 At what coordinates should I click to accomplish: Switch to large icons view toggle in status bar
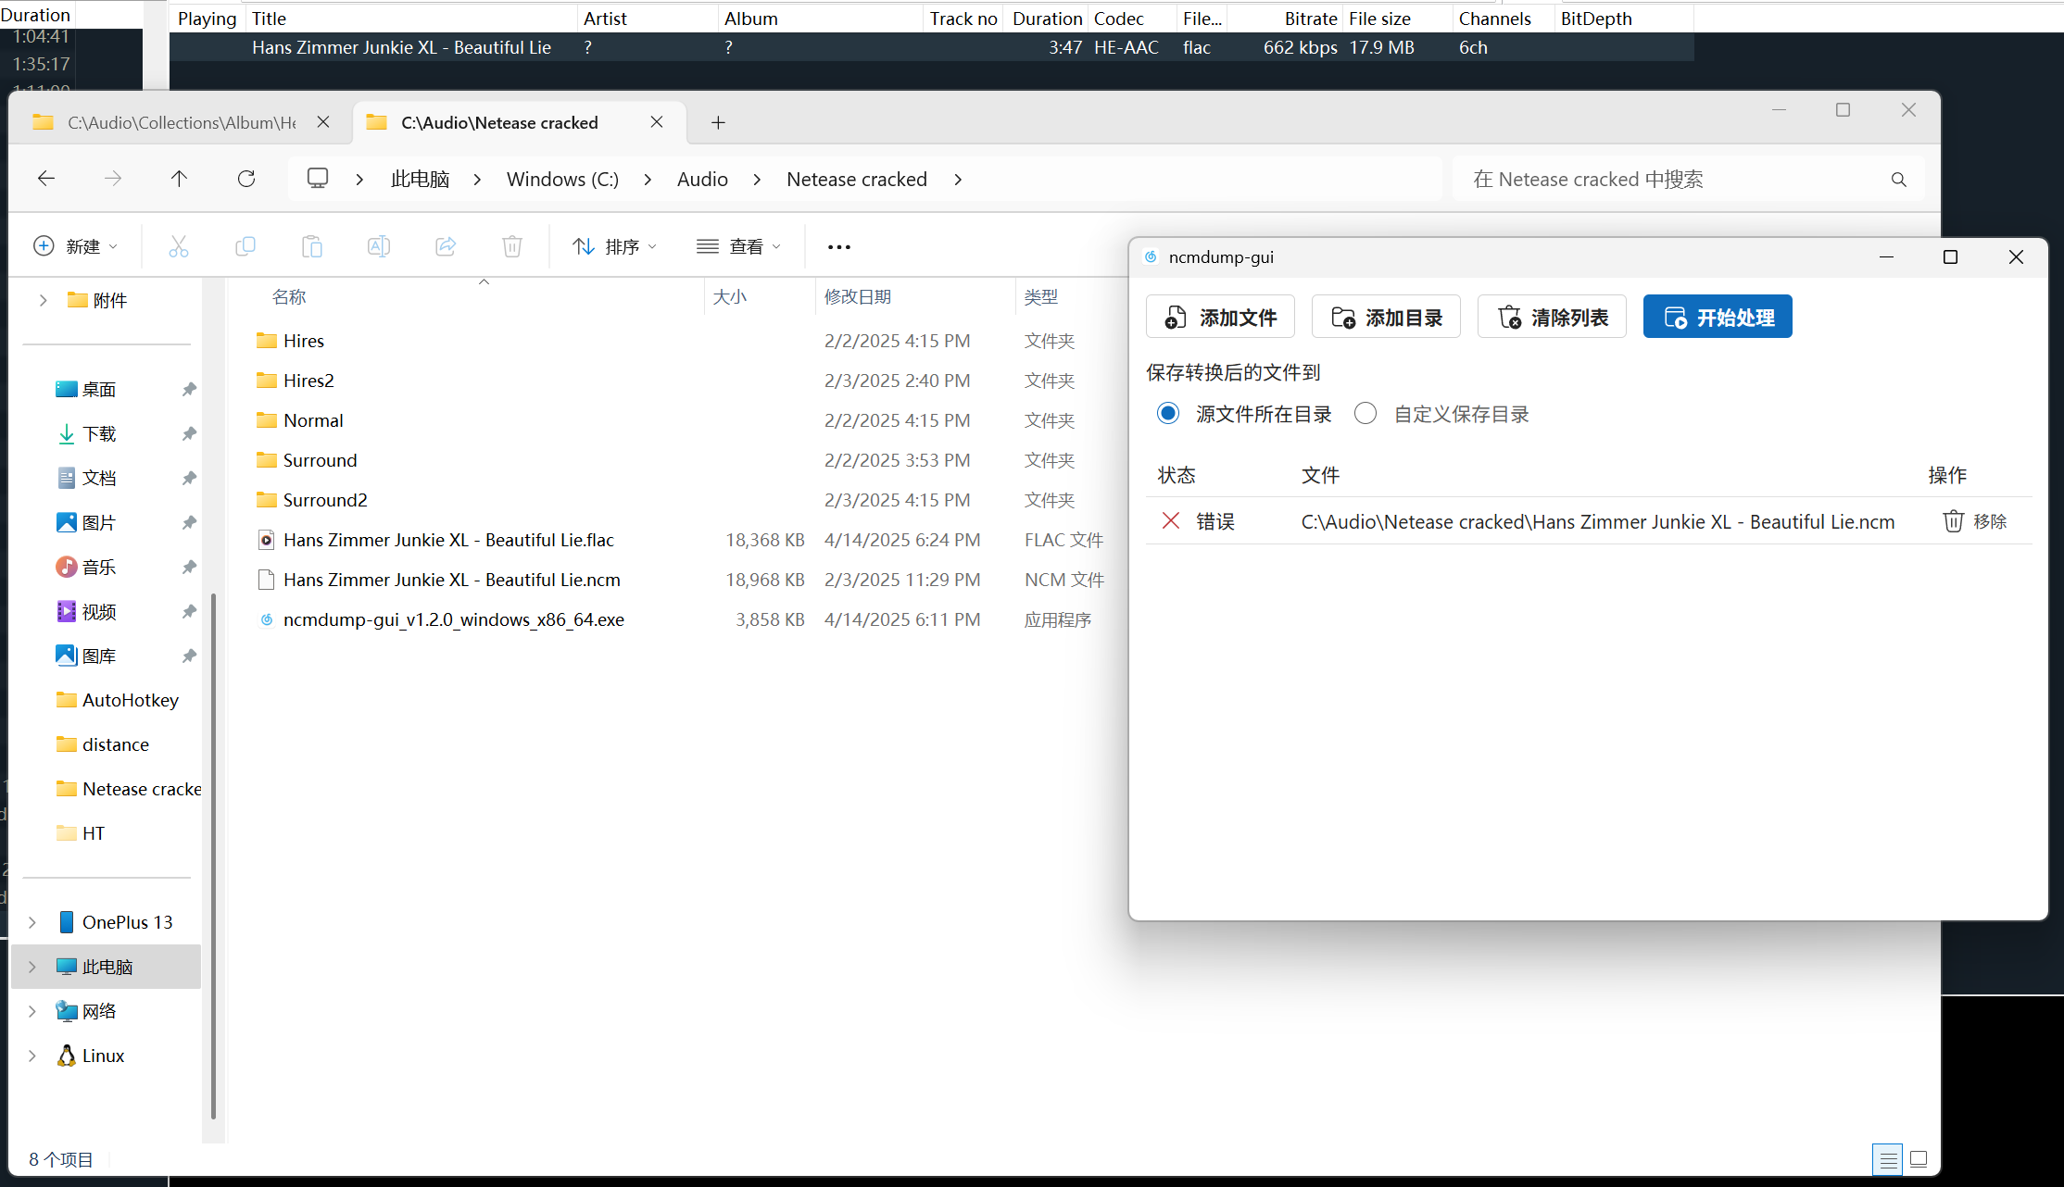coord(1919,1159)
